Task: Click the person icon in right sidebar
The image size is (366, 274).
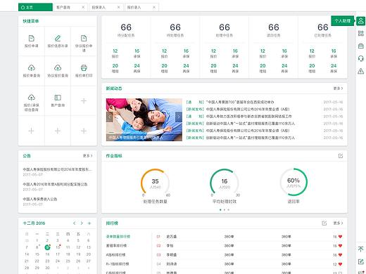Action: 361,21
